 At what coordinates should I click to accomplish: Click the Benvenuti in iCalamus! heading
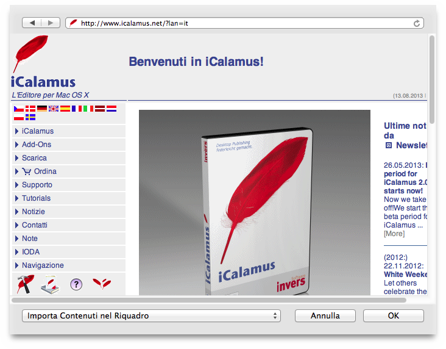[x=196, y=62]
